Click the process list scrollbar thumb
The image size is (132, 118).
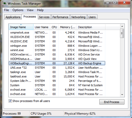tap(122, 33)
